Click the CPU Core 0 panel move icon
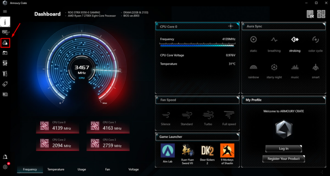 [231, 26]
